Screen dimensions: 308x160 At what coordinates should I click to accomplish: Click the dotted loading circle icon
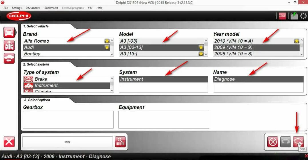coord(303,16)
